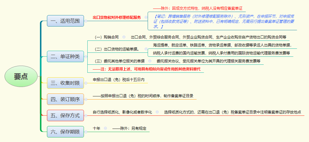Select the 一、适用范围 topic node
Image resolution: width=309 pixels, height=142 pixels.
tap(65, 21)
